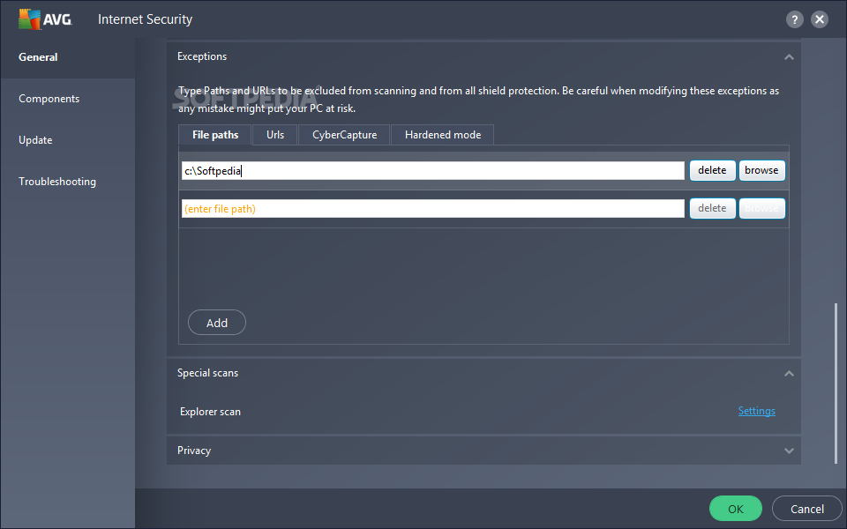Open the help question mark icon
The height and width of the screenshot is (529, 847).
click(794, 19)
